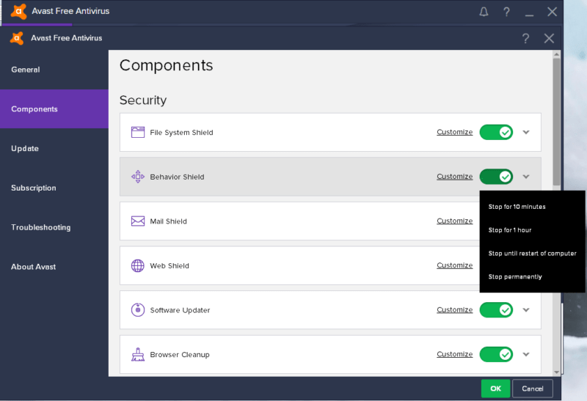Click the File System Shield window icon

pos(138,132)
